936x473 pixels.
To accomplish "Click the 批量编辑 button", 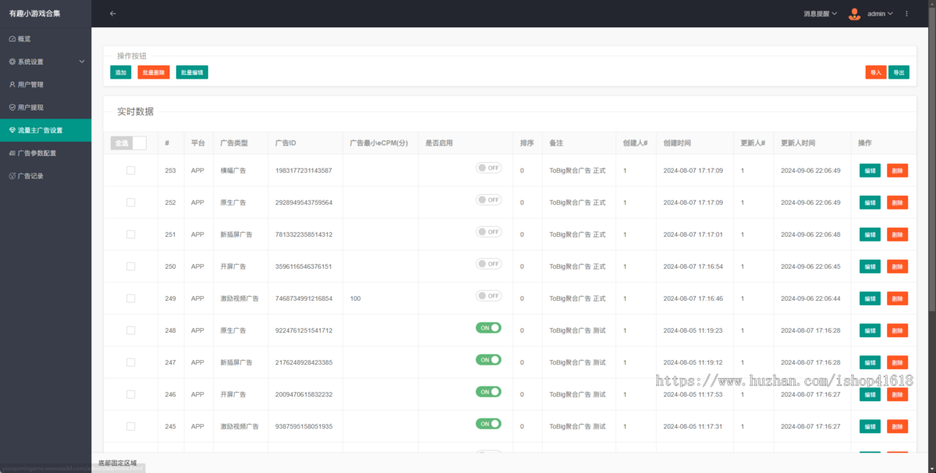I will click(192, 72).
